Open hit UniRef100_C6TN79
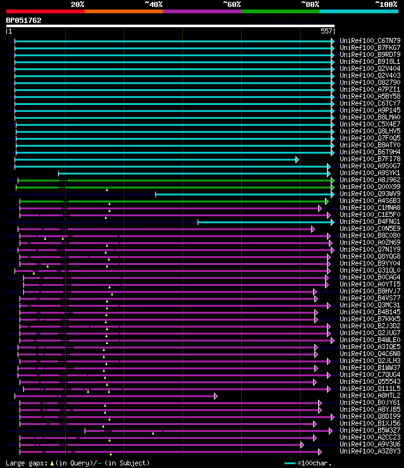 pyautogui.click(x=370, y=40)
